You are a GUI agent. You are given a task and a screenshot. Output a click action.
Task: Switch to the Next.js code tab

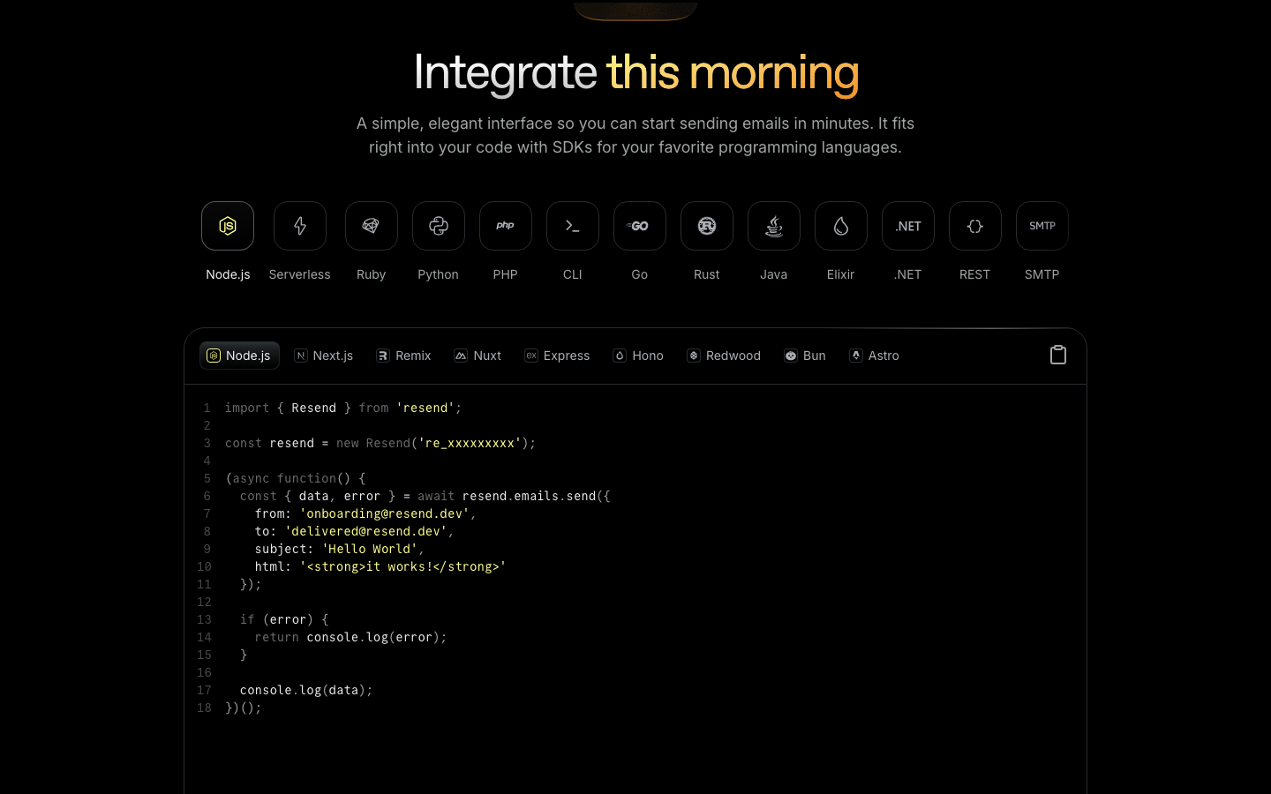pos(324,356)
